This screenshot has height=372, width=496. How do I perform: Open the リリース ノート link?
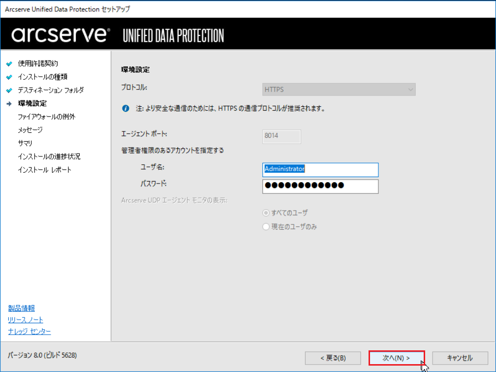[x=26, y=320]
